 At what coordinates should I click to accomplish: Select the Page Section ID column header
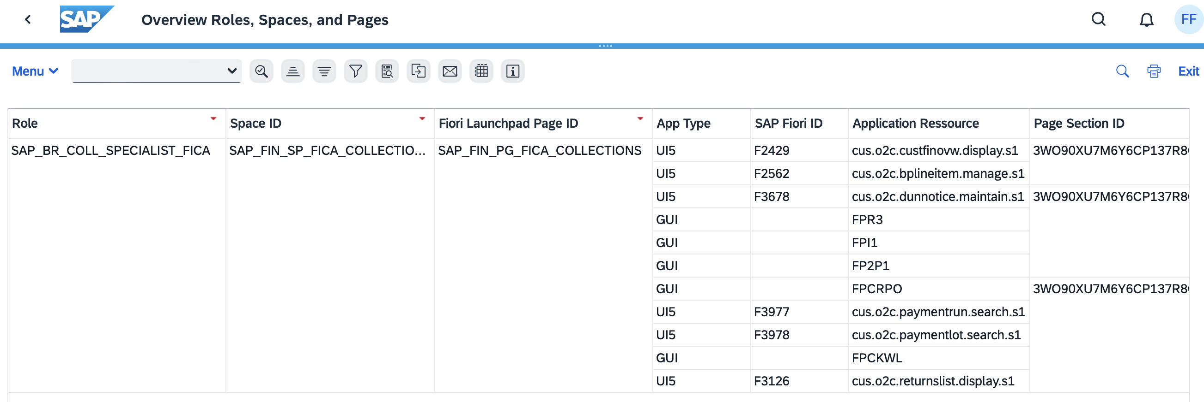point(1109,124)
